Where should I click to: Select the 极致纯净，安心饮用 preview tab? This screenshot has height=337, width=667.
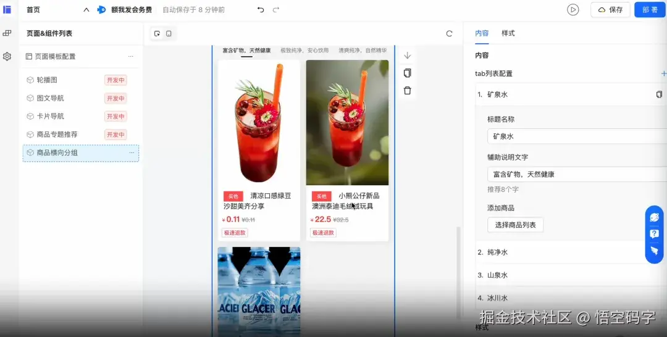point(304,51)
